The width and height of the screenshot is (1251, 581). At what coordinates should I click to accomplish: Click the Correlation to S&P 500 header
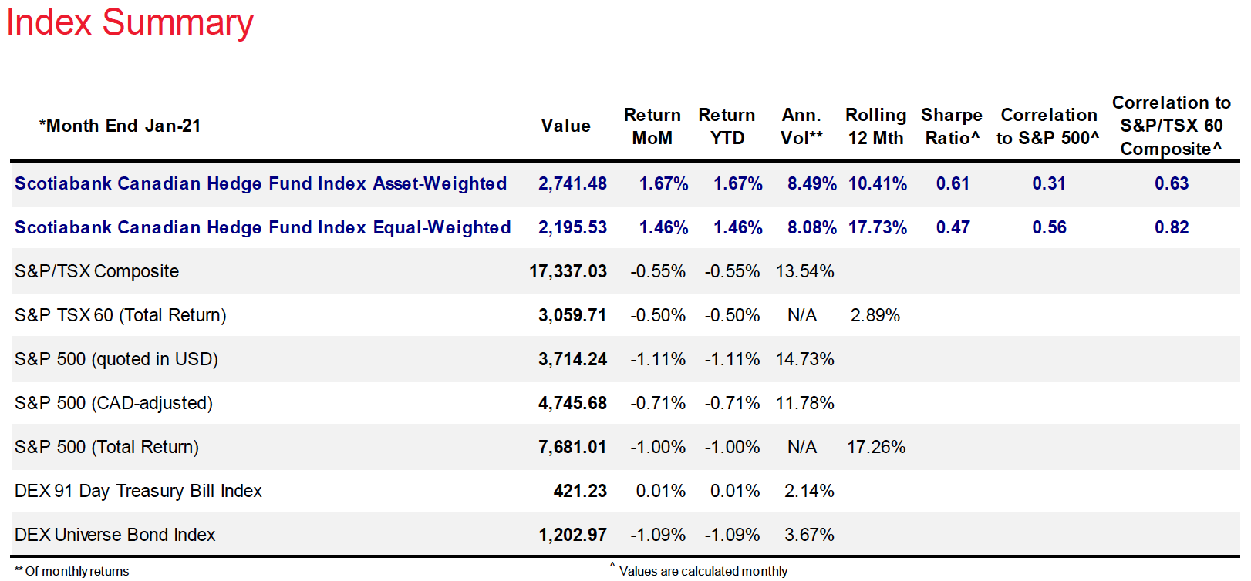(1048, 126)
